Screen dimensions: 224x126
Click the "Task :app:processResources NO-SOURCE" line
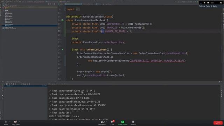pyautogui.click(x=75, y=94)
